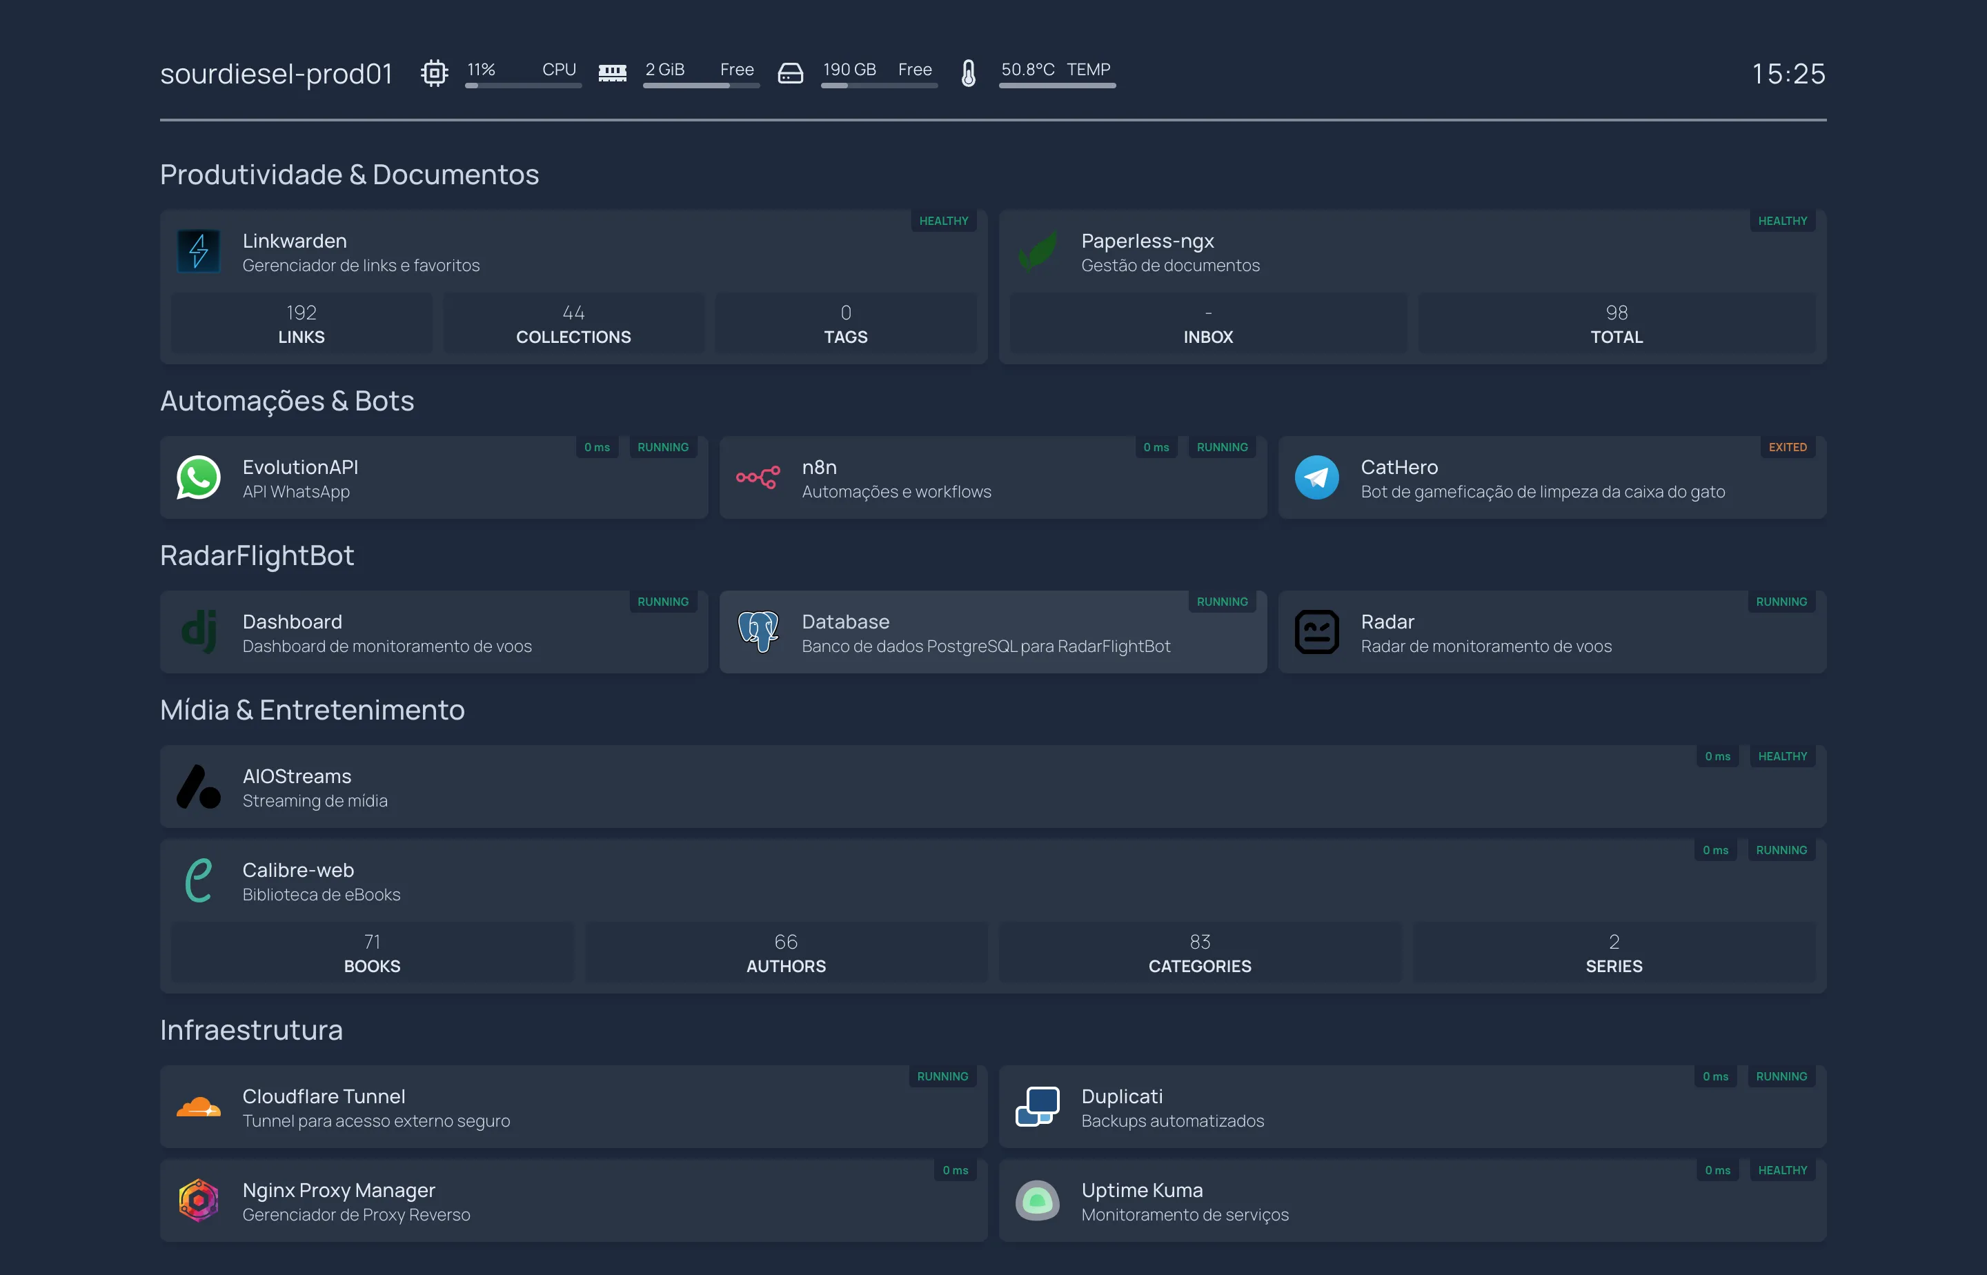Open the Uptime Kuma green blob icon

1038,1200
